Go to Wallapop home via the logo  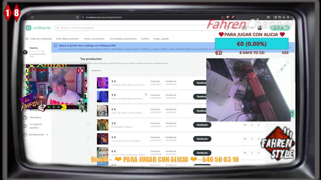pos(38,28)
